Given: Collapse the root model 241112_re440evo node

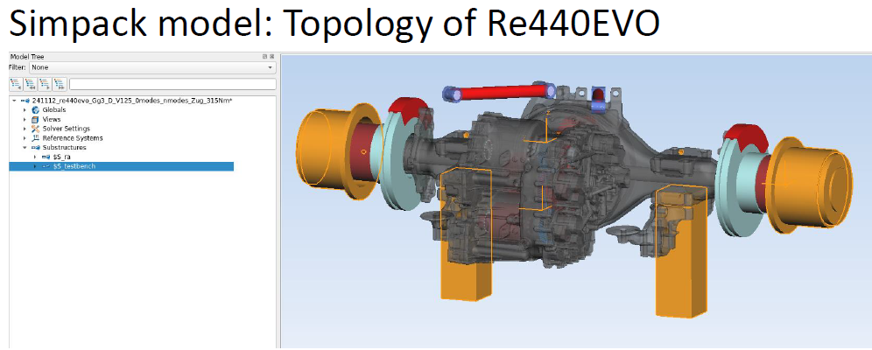Looking at the screenshot, I should coord(15,101).
